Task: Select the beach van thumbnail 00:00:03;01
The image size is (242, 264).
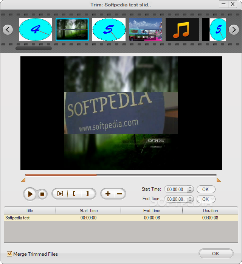Action: coord(146,30)
